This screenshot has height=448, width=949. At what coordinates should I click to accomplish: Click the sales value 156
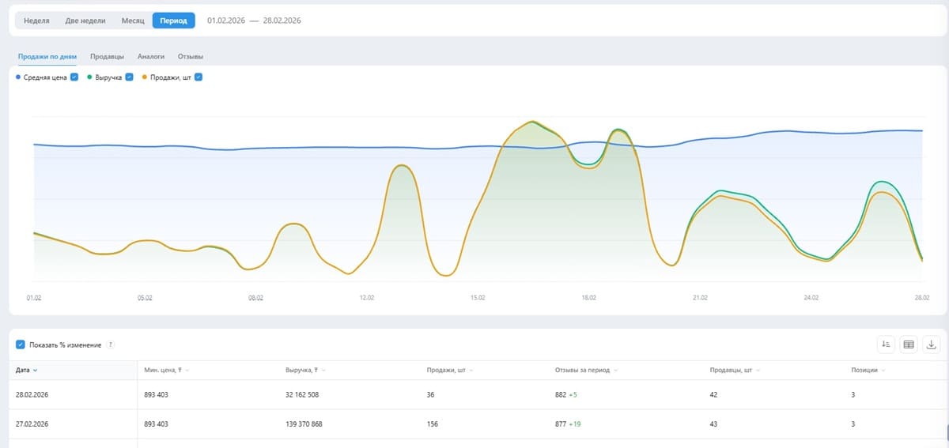coord(432,424)
